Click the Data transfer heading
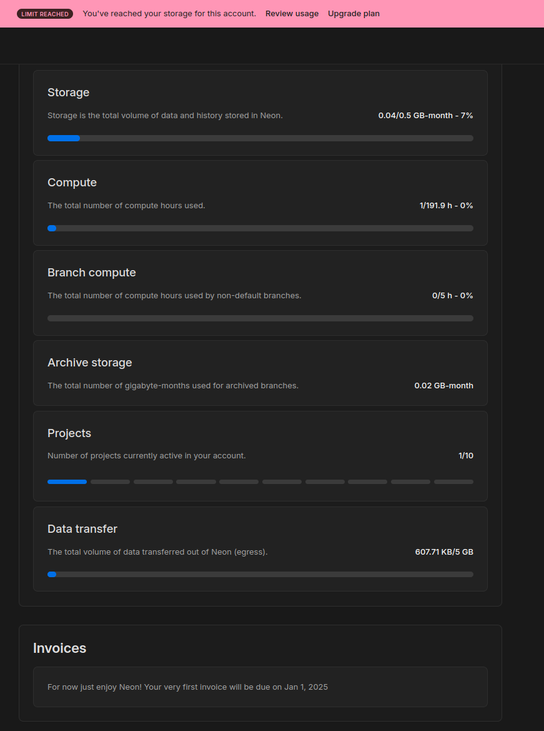The height and width of the screenshot is (731, 544). pyautogui.click(x=82, y=529)
